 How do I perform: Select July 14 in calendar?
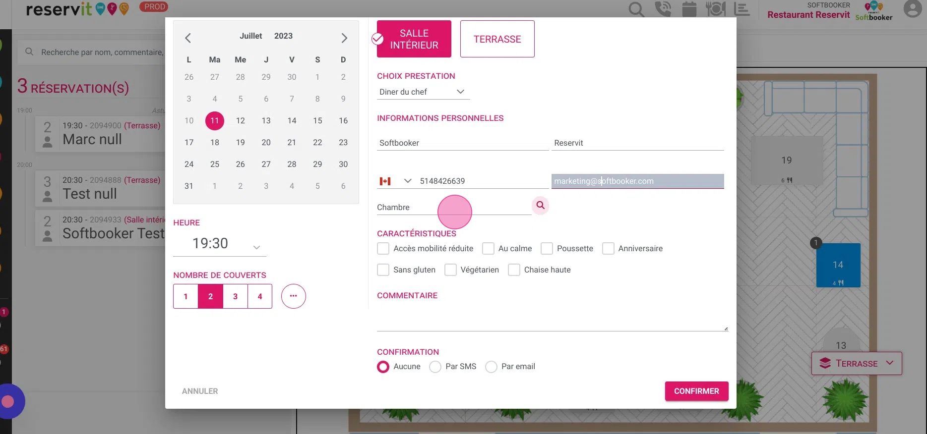tap(292, 121)
